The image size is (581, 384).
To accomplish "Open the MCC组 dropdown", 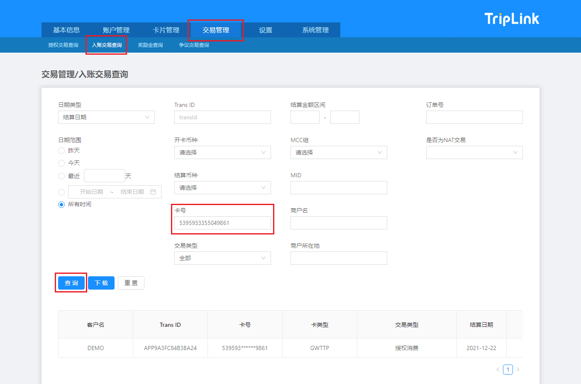I will pos(339,152).
